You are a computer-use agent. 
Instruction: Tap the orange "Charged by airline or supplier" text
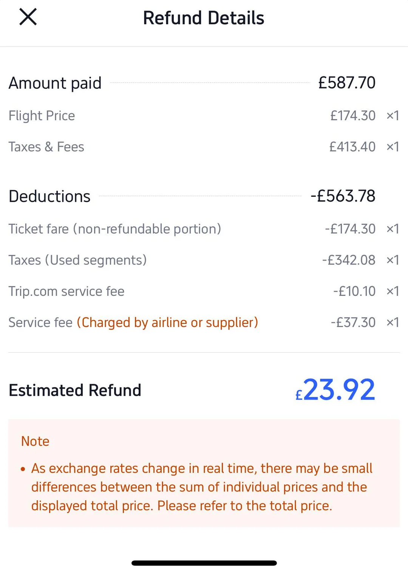click(x=167, y=322)
